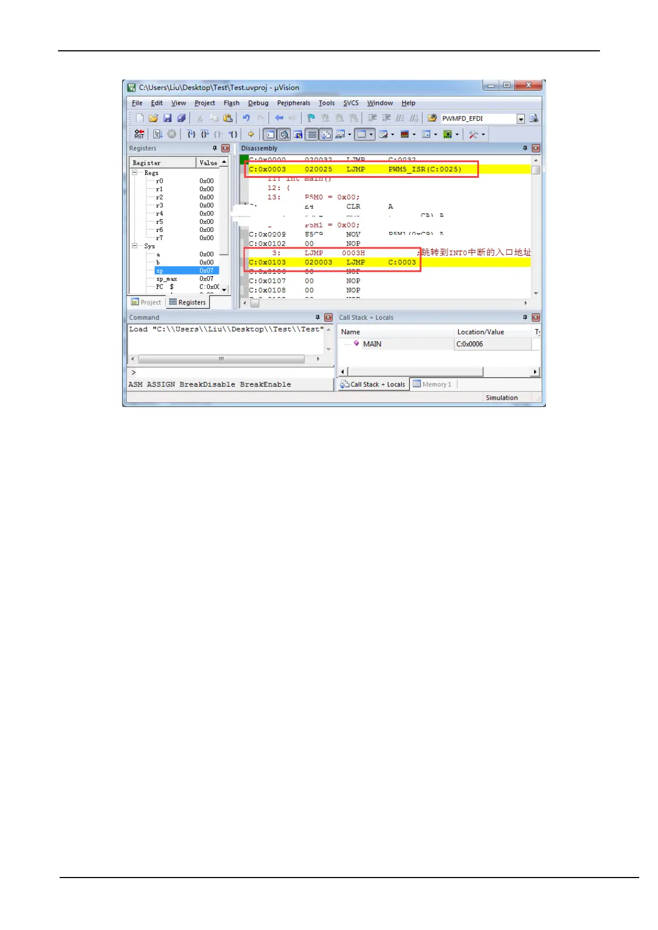
Task: Open the Peripherals menu
Action: click(293, 103)
